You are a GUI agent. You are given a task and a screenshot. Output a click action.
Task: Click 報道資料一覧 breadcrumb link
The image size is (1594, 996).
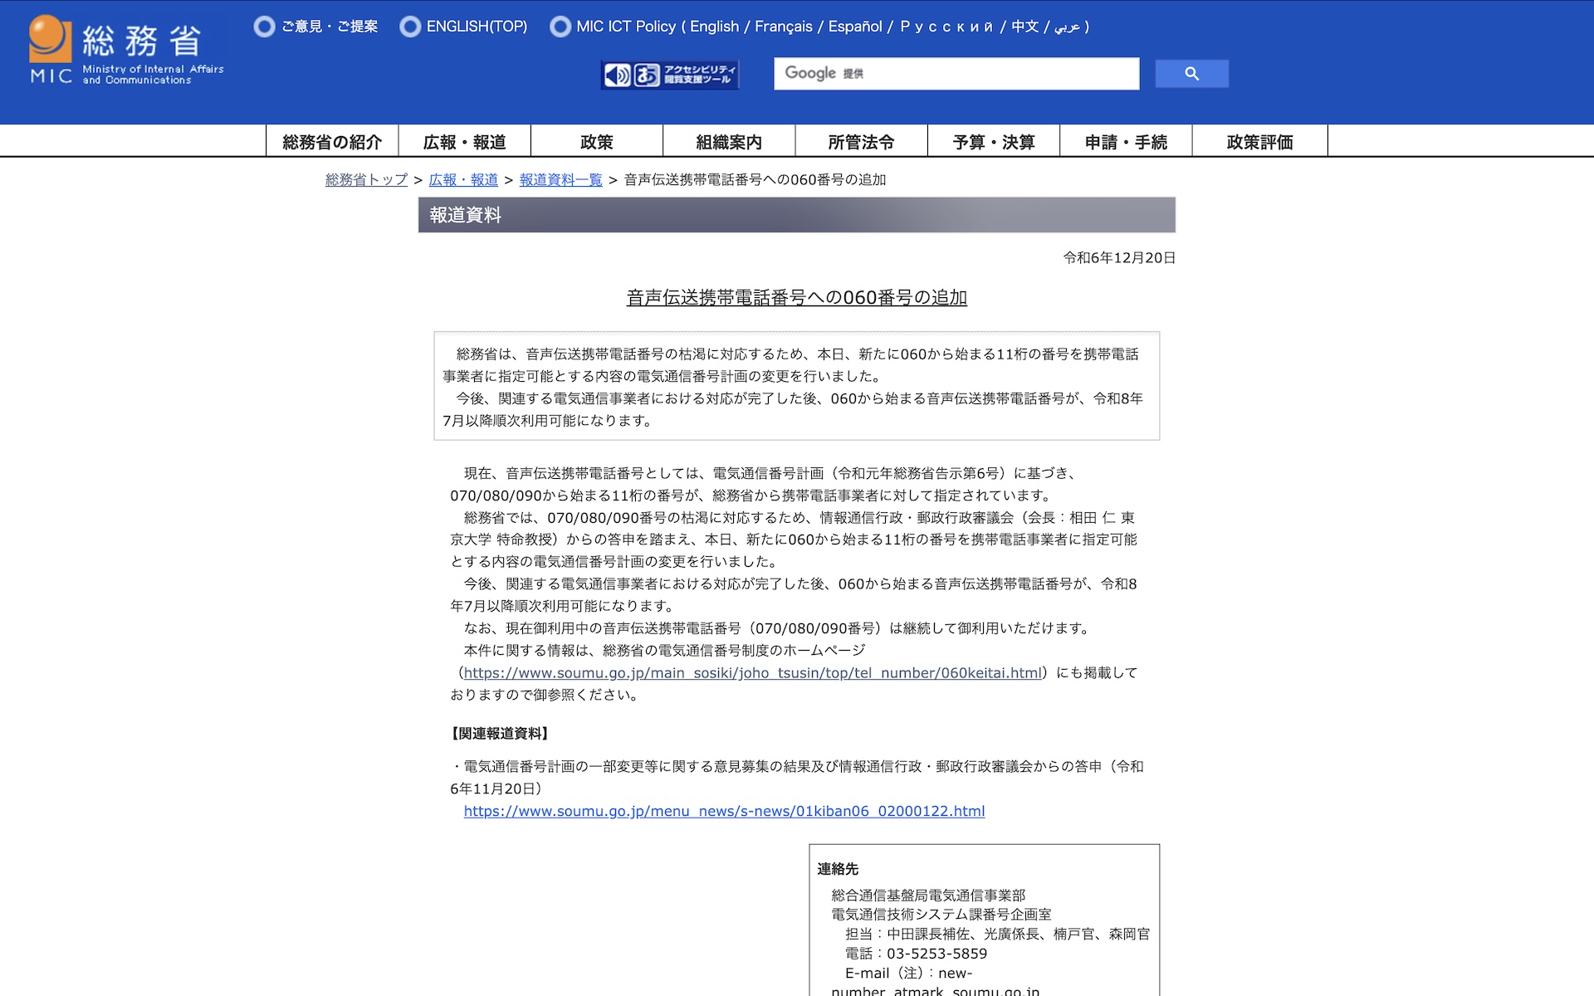tap(560, 180)
